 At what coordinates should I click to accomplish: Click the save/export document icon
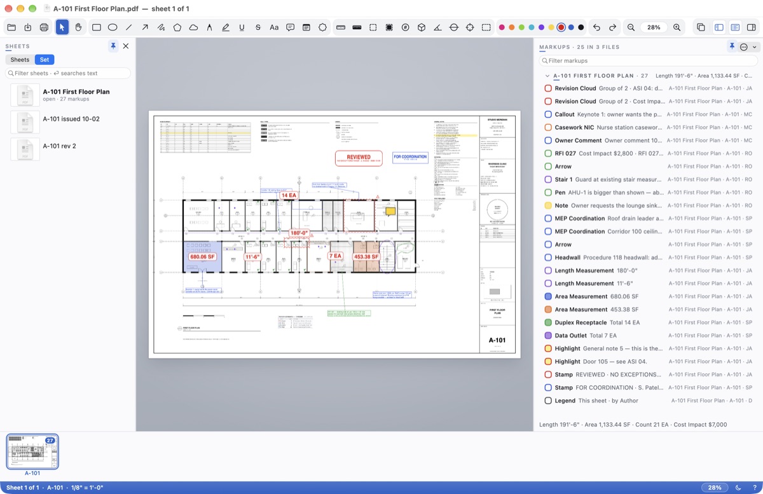point(28,27)
